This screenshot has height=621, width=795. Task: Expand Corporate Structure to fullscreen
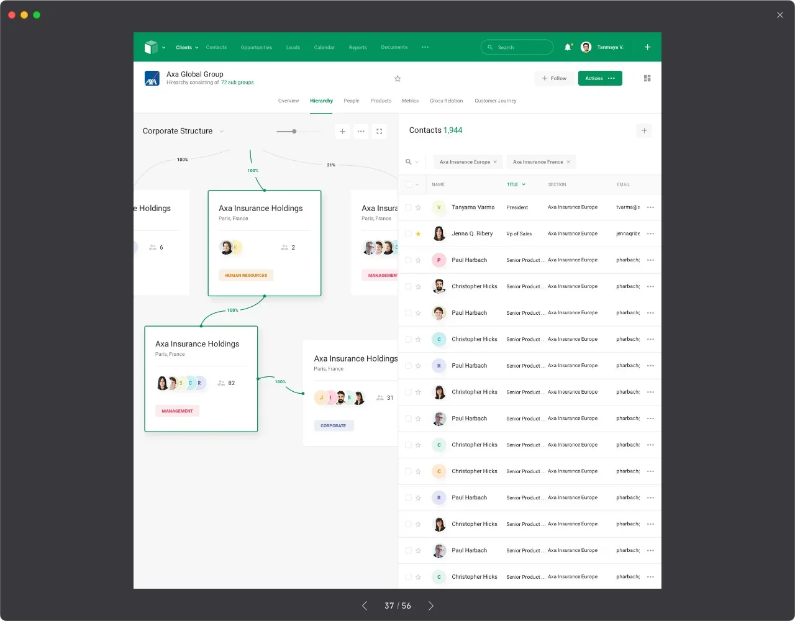(379, 132)
